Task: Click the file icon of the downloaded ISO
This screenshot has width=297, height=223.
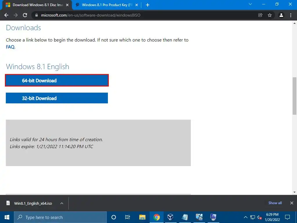Action: pyautogui.click(x=8, y=203)
